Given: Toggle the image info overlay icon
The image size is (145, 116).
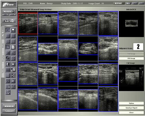Looking at the screenshot, I should (8, 47).
